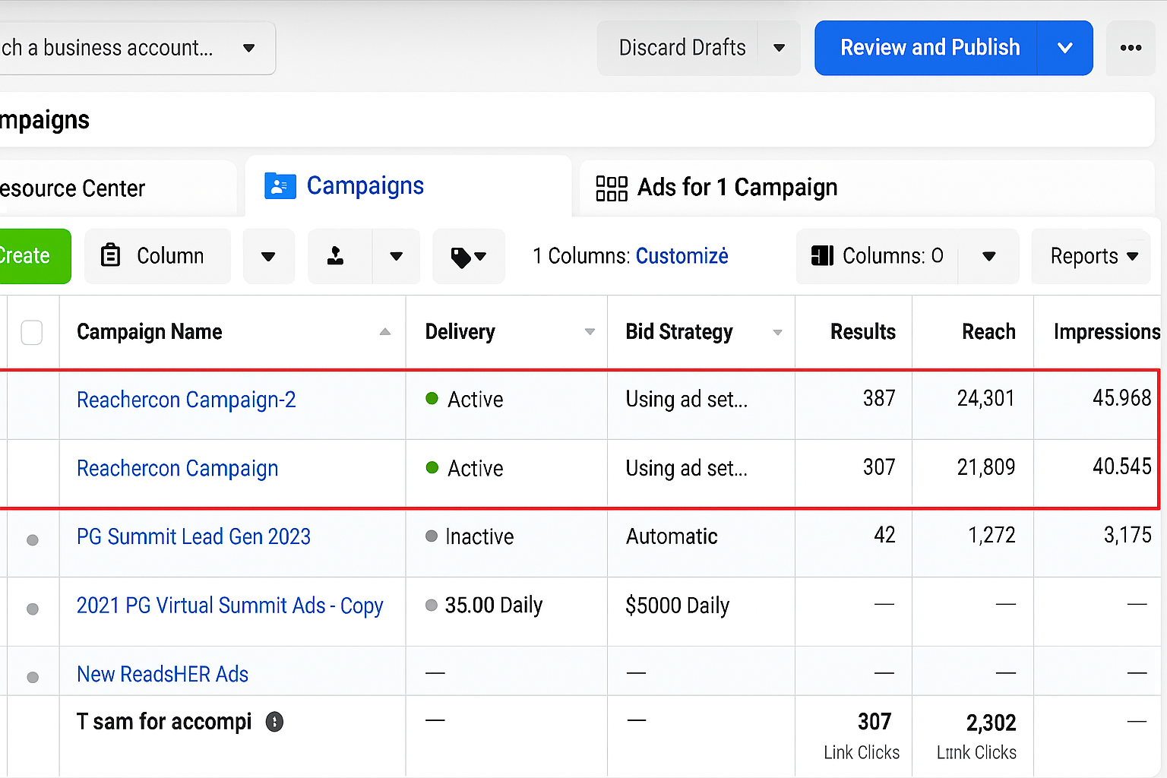The image size is (1167, 778).
Task: Click the Customize link
Action: 682,256
